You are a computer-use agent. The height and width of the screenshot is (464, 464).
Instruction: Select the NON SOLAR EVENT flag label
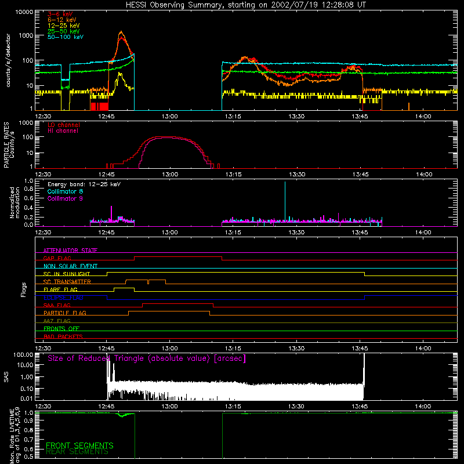click(x=70, y=266)
